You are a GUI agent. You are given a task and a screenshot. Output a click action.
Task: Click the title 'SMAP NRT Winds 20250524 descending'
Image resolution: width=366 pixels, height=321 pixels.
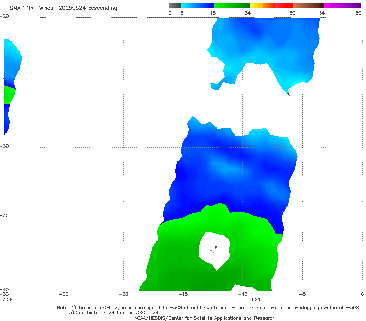point(63,8)
